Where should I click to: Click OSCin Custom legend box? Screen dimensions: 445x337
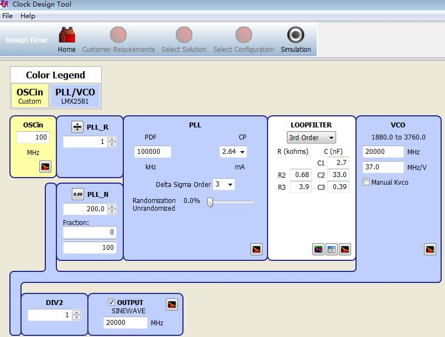click(30, 95)
